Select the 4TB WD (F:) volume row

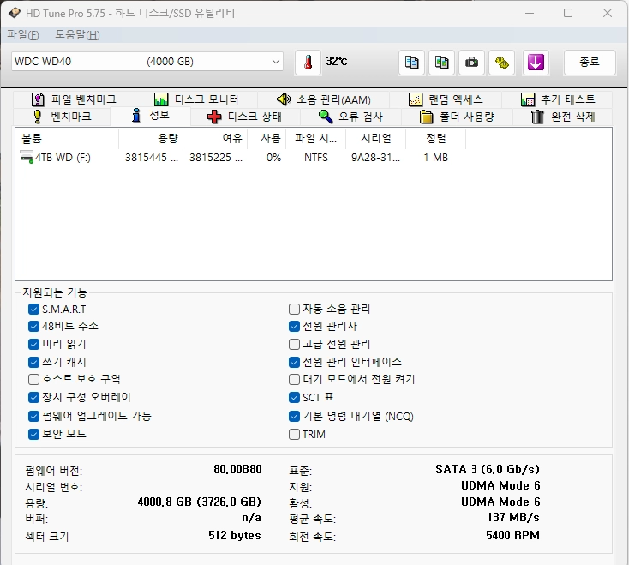(241, 157)
